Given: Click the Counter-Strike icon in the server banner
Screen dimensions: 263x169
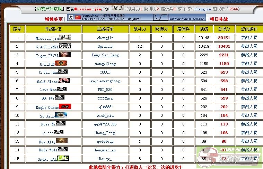Looking at the screenshot, I should [71, 17].
